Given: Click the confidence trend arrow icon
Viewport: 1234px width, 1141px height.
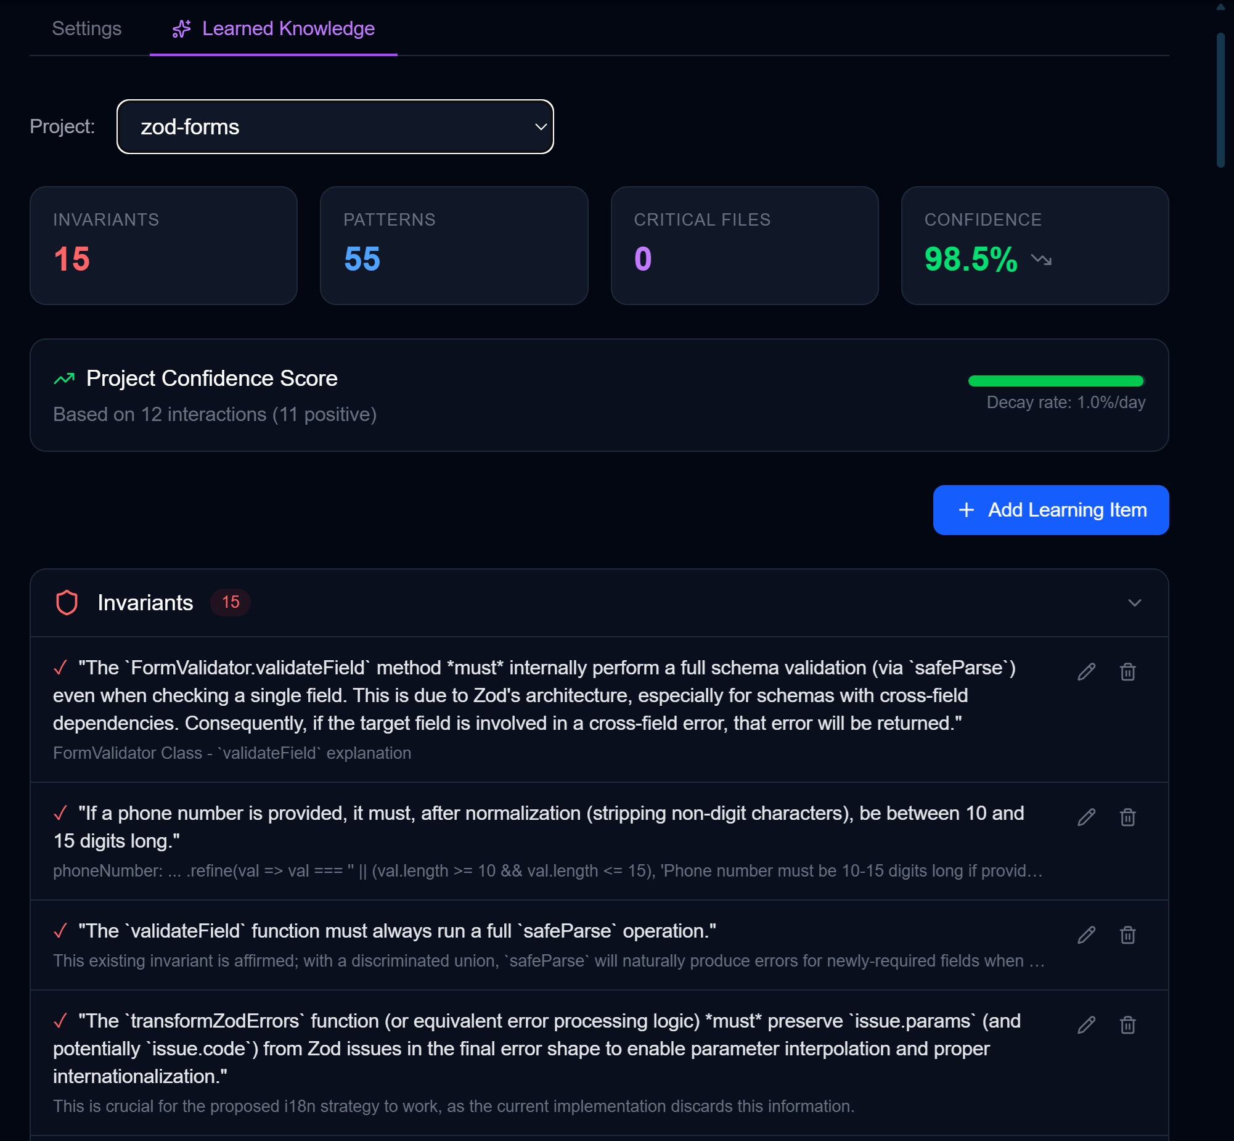Looking at the screenshot, I should click(1041, 260).
